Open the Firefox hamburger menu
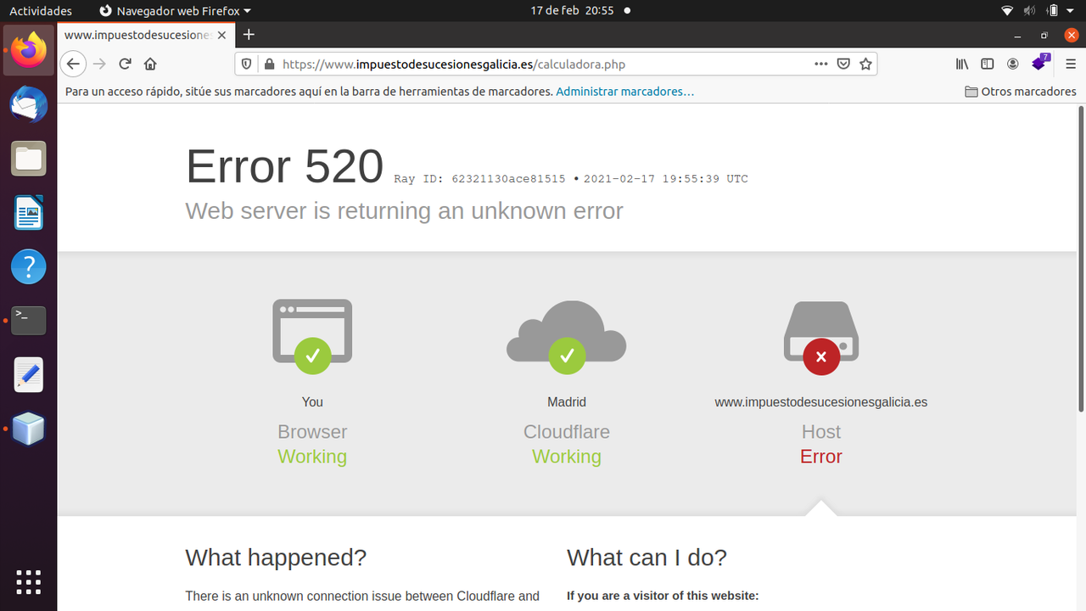The height and width of the screenshot is (611, 1086). (1071, 64)
